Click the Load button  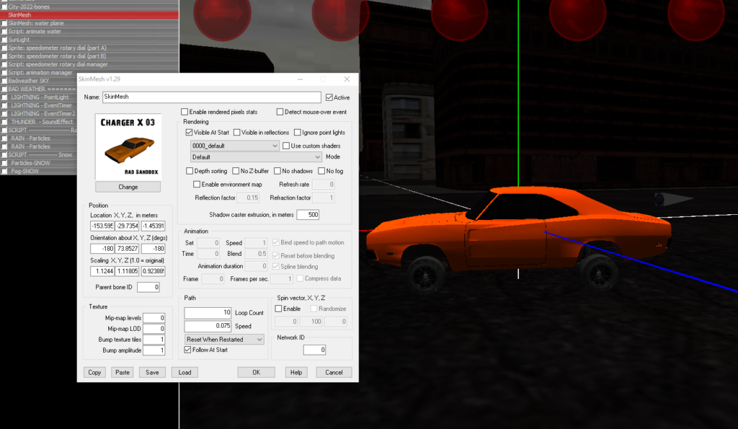click(x=184, y=373)
